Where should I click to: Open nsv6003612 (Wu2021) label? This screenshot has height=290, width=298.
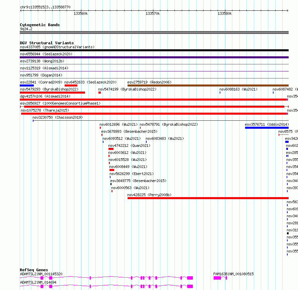127,153
